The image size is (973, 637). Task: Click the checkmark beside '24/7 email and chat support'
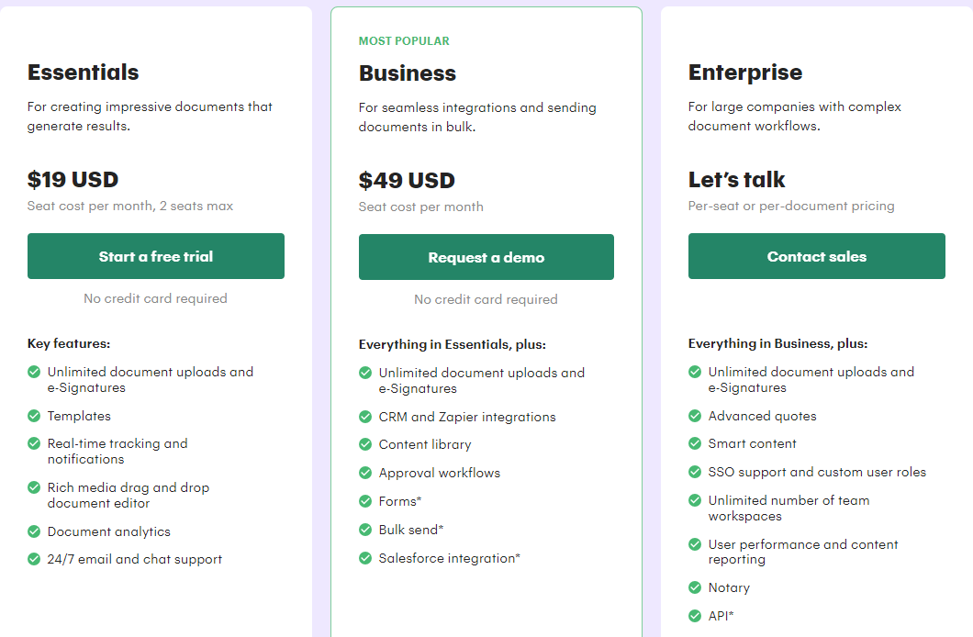click(x=32, y=559)
